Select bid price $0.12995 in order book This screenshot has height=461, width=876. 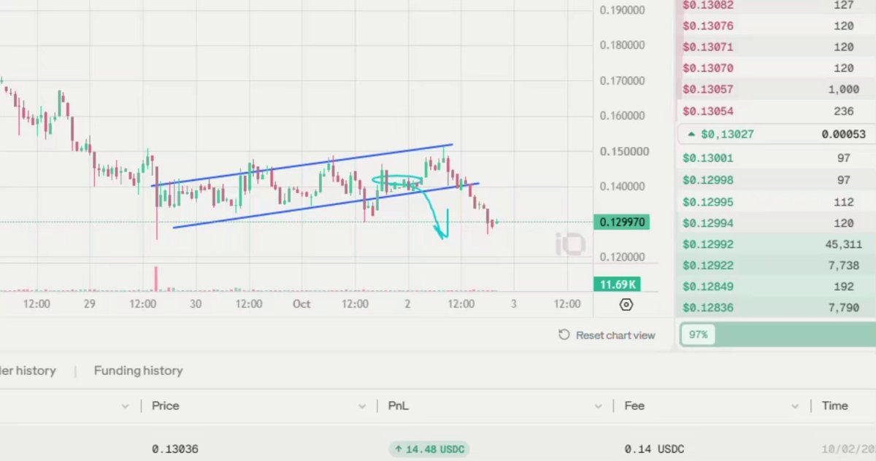[708, 202]
